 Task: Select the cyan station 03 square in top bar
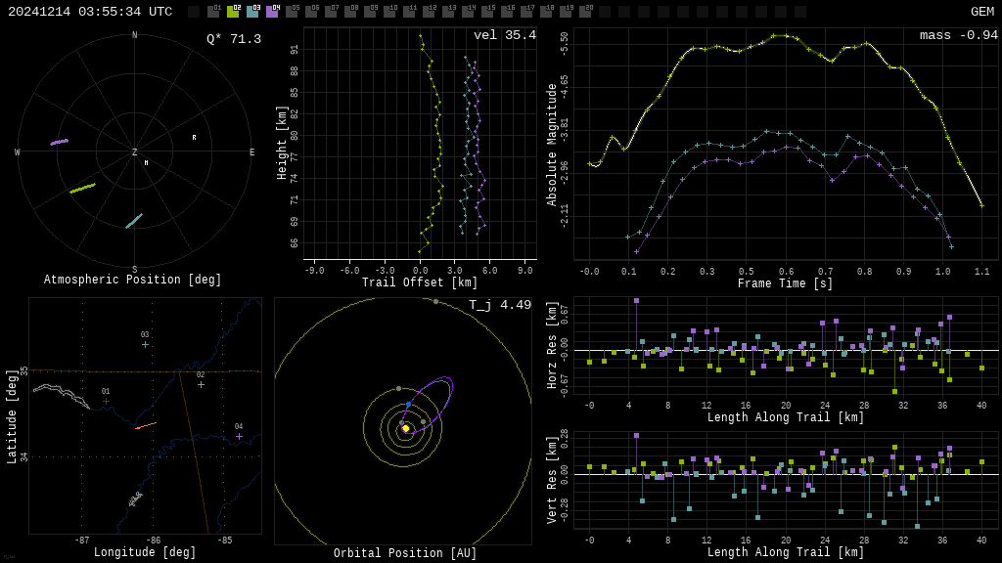click(252, 12)
